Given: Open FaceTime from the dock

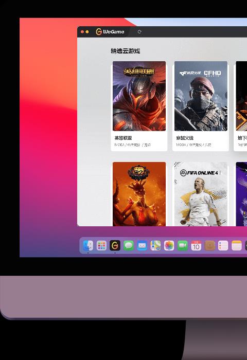Looking at the screenshot, I should tap(183, 245).
